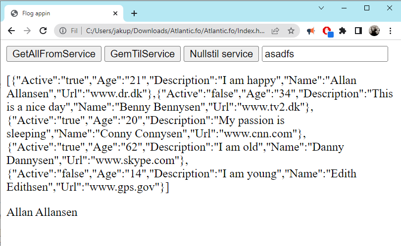Image resolution: width=401 pixels, height=246 pixels.
Task: Open the red extension with blue badge
Action: [327, 32]
